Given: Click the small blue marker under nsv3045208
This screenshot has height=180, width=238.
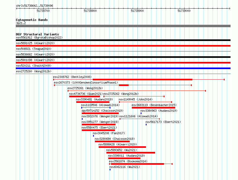Looking at the screenshot, I should pyautogui.click(x=94, y=136).
